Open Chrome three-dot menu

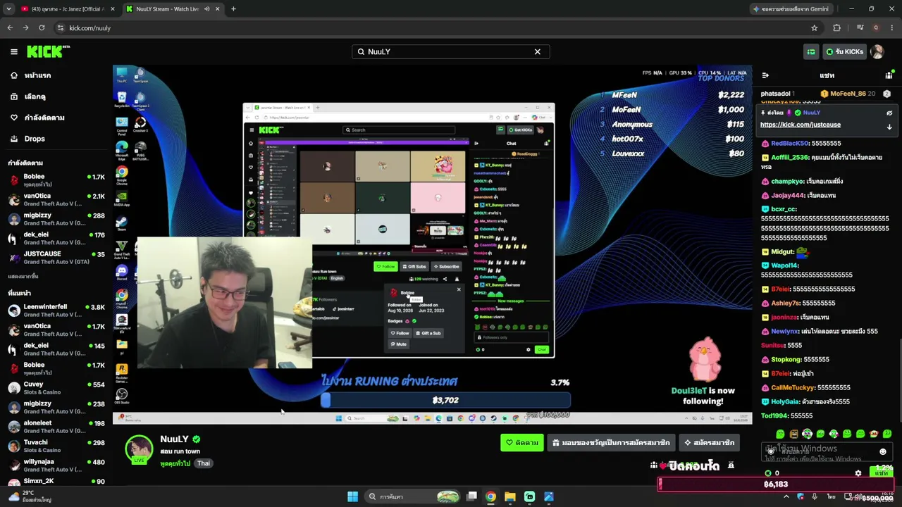pyautogui.click(x=891, y=28)
